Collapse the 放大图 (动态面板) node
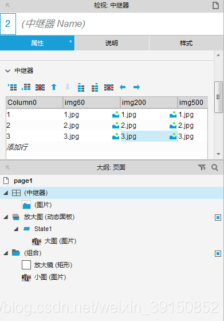This screenshot has height=321, width=224. pos(6,217)
